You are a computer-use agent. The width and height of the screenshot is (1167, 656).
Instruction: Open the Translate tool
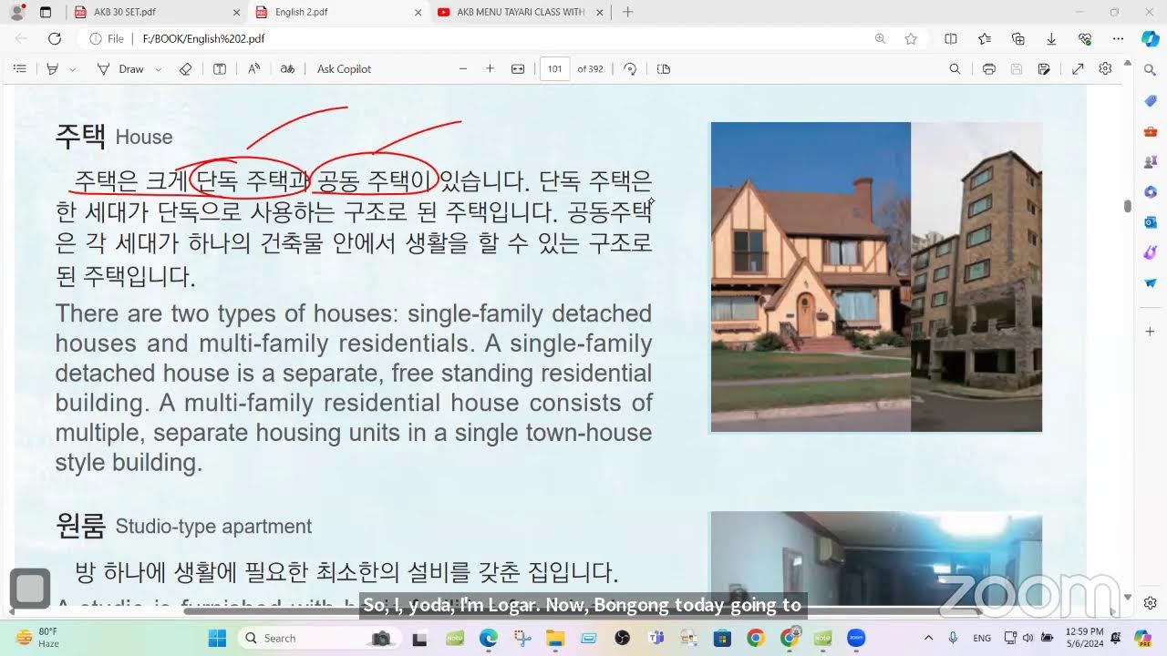287,69
